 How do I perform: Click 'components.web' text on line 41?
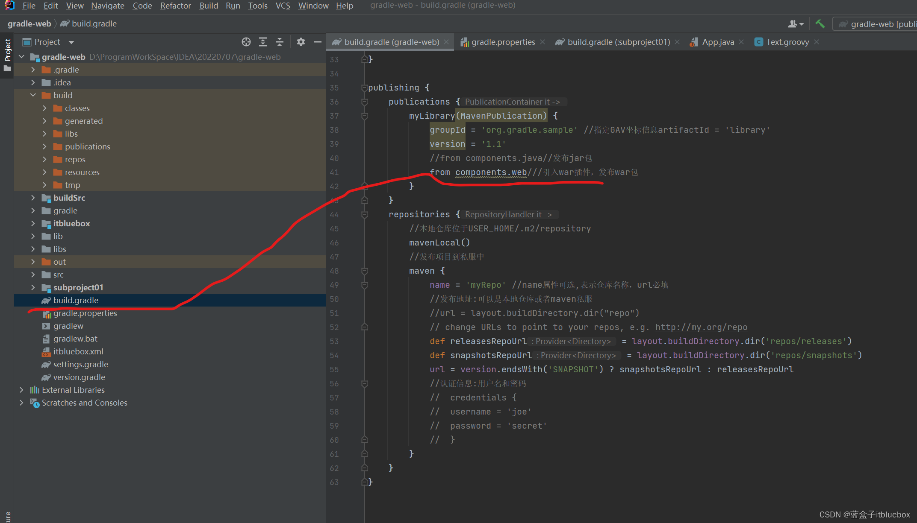[x=491, y=172]
